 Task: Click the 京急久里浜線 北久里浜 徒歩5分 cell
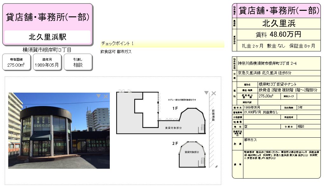point(279,73)
